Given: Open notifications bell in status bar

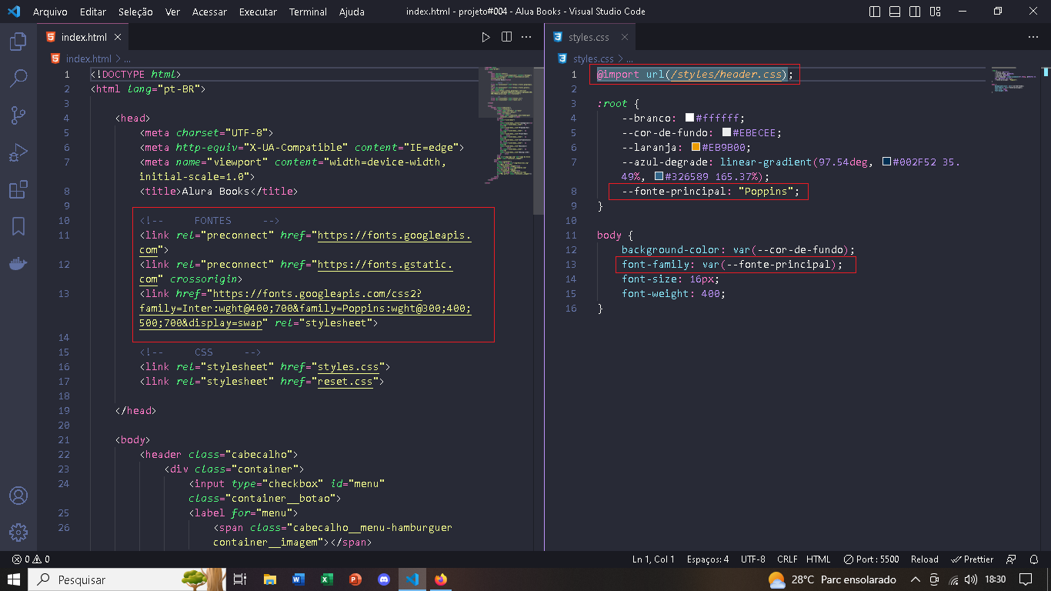Looking at the screenshot, I should 1035,559.
